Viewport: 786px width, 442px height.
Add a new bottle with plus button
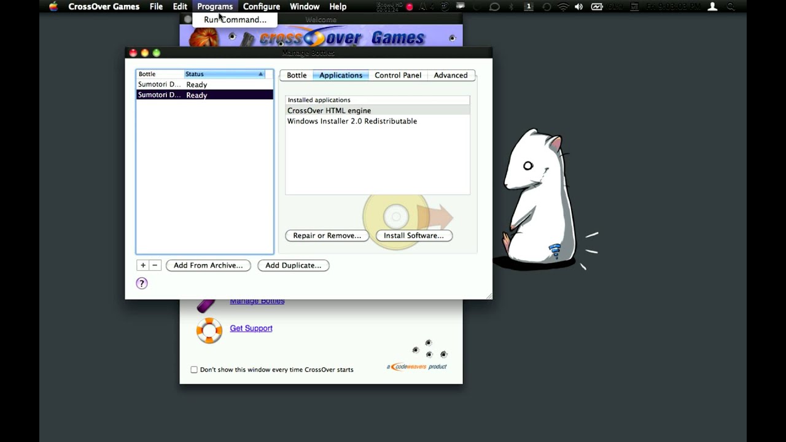142,265
